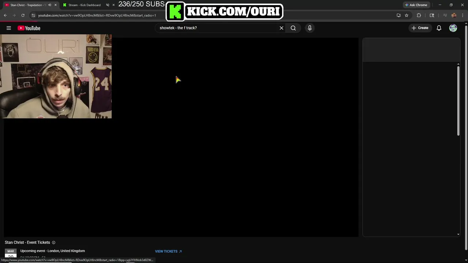Open Chrome's three-dot menu
The width and height of the screenshot is (468, 263).
[x=463, y=15]
